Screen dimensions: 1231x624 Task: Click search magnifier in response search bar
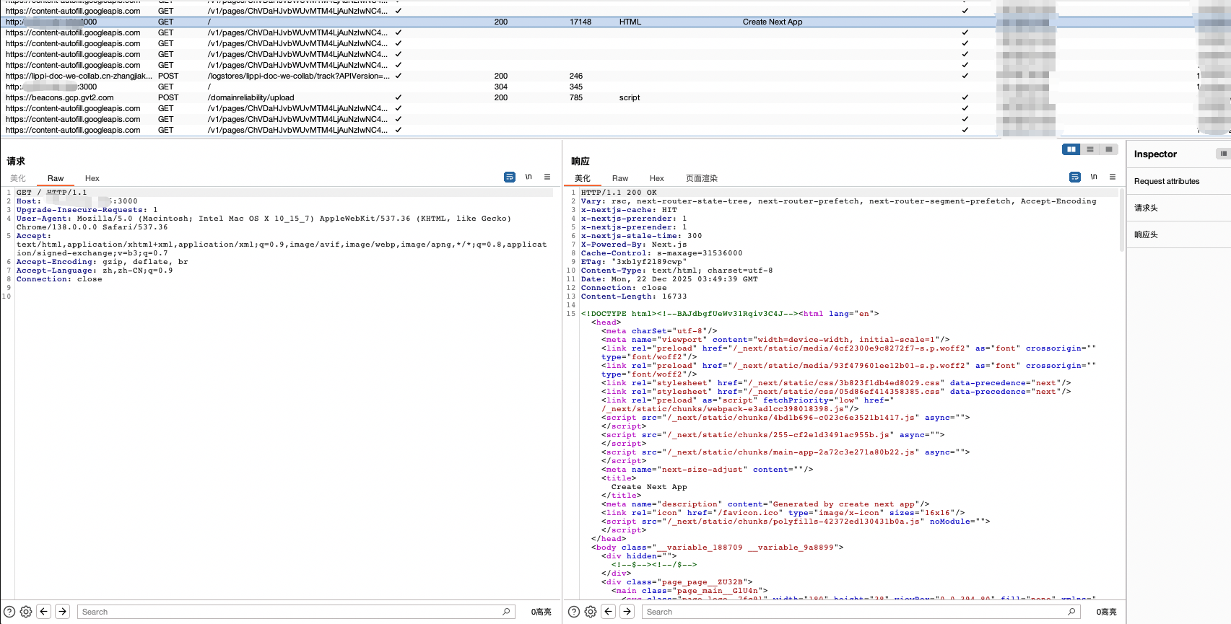pos(1071,612)
